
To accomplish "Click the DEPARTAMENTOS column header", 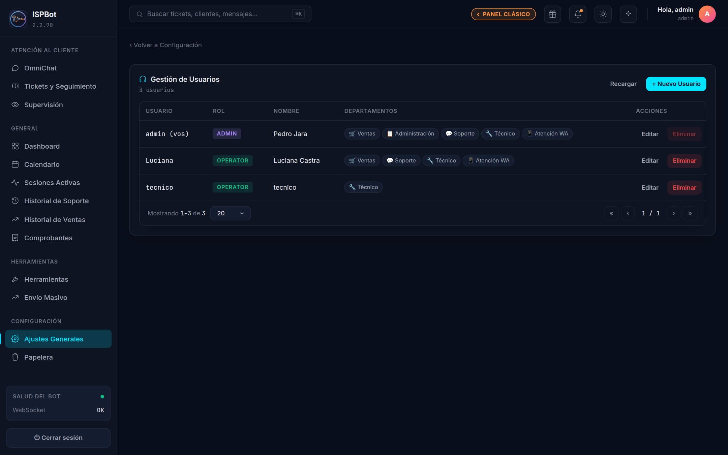I will 371,111.
